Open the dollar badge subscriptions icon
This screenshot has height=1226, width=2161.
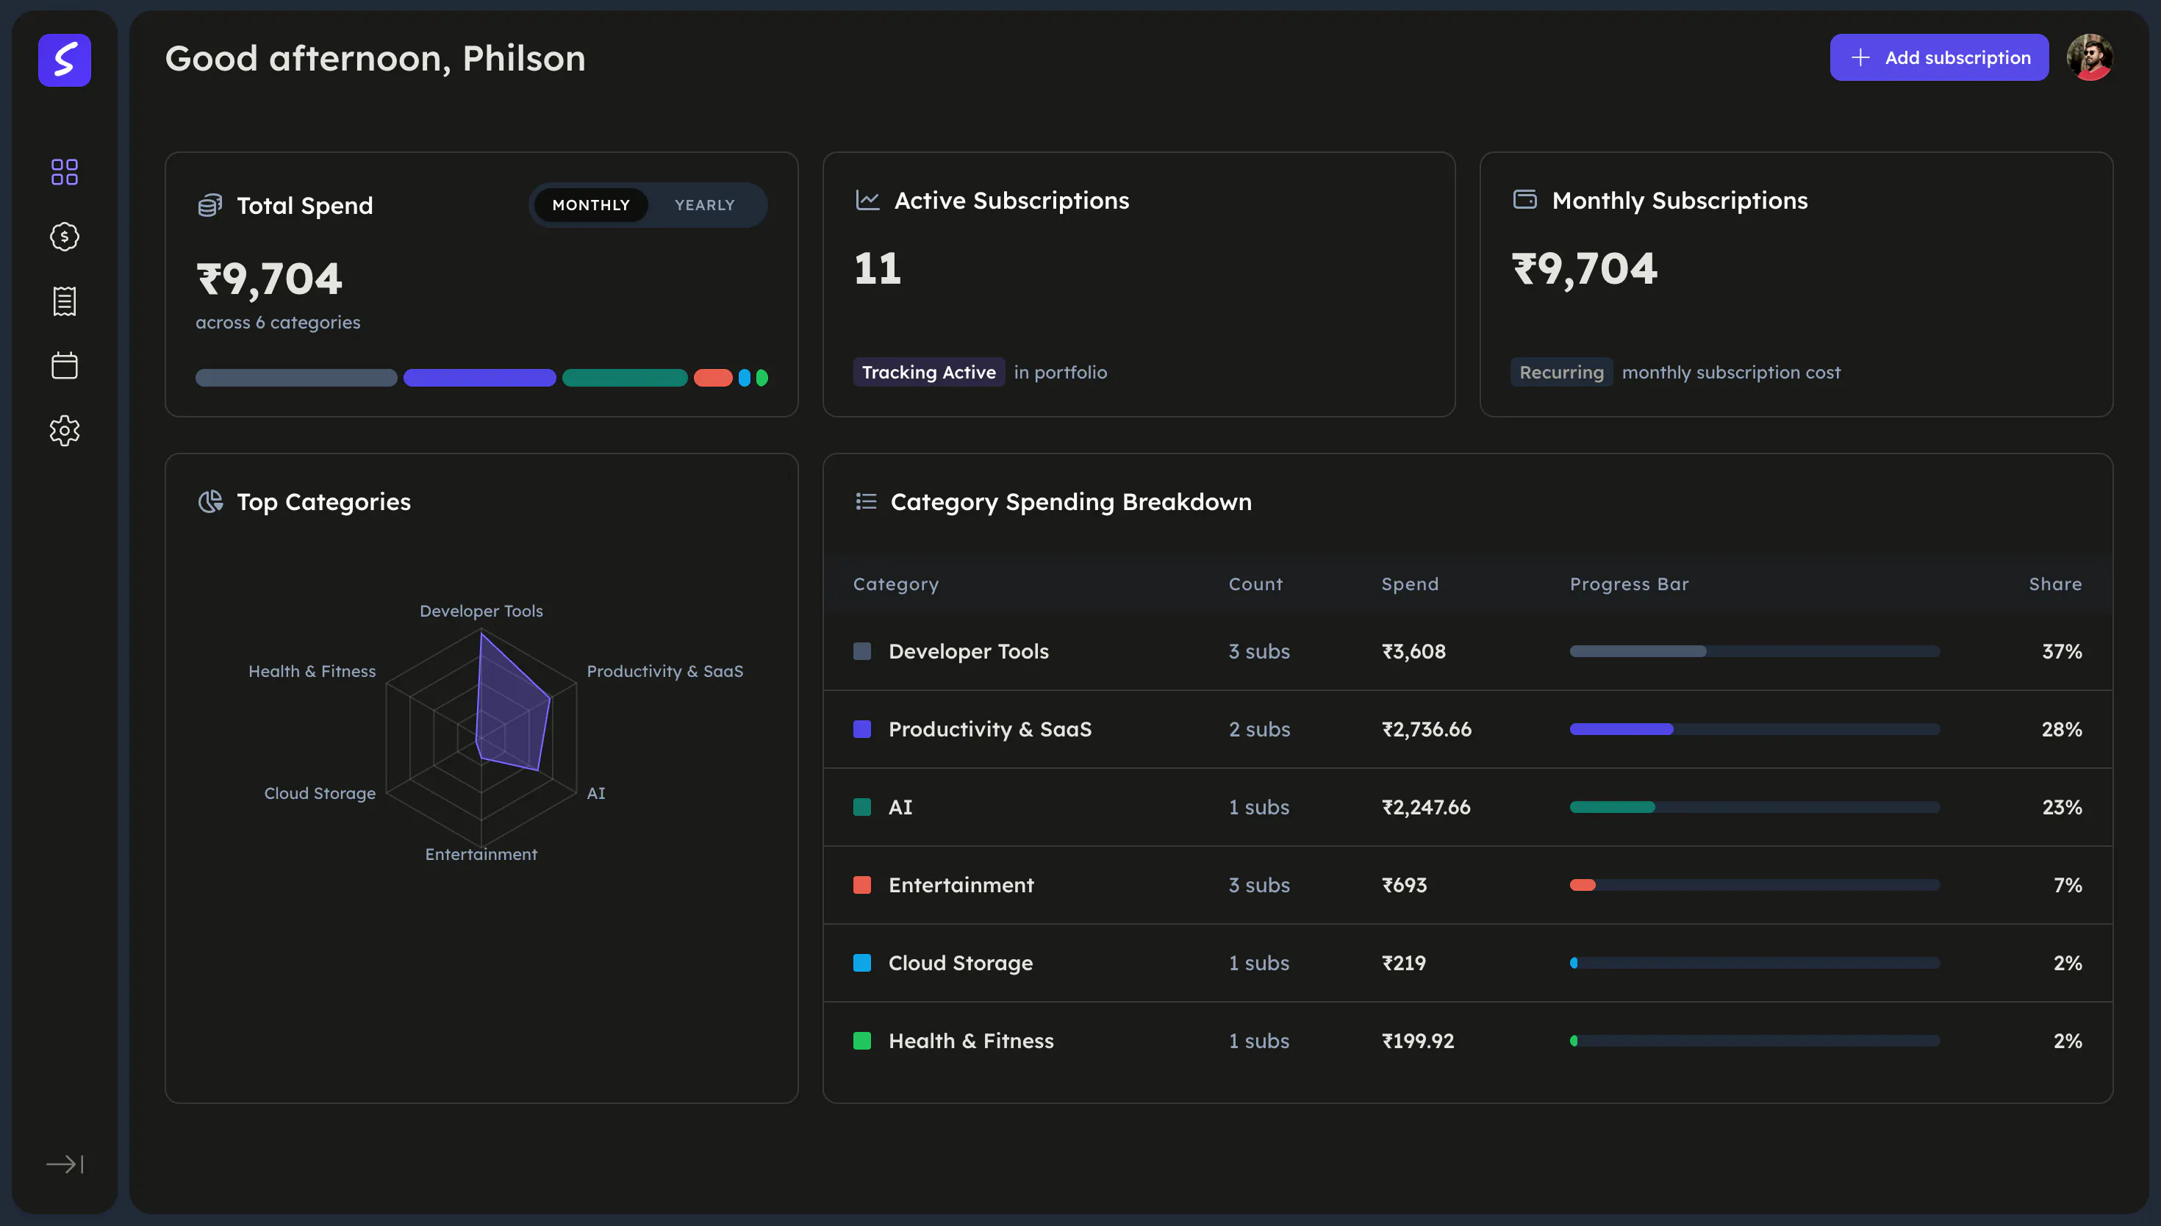[65, 237]
